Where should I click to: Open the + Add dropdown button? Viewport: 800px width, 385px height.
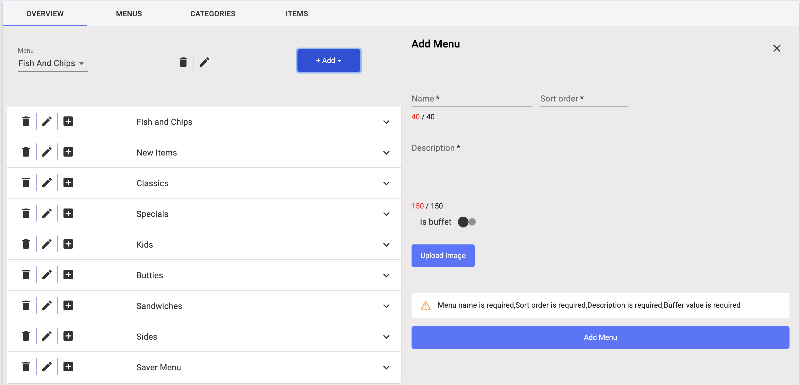point(329,61)
